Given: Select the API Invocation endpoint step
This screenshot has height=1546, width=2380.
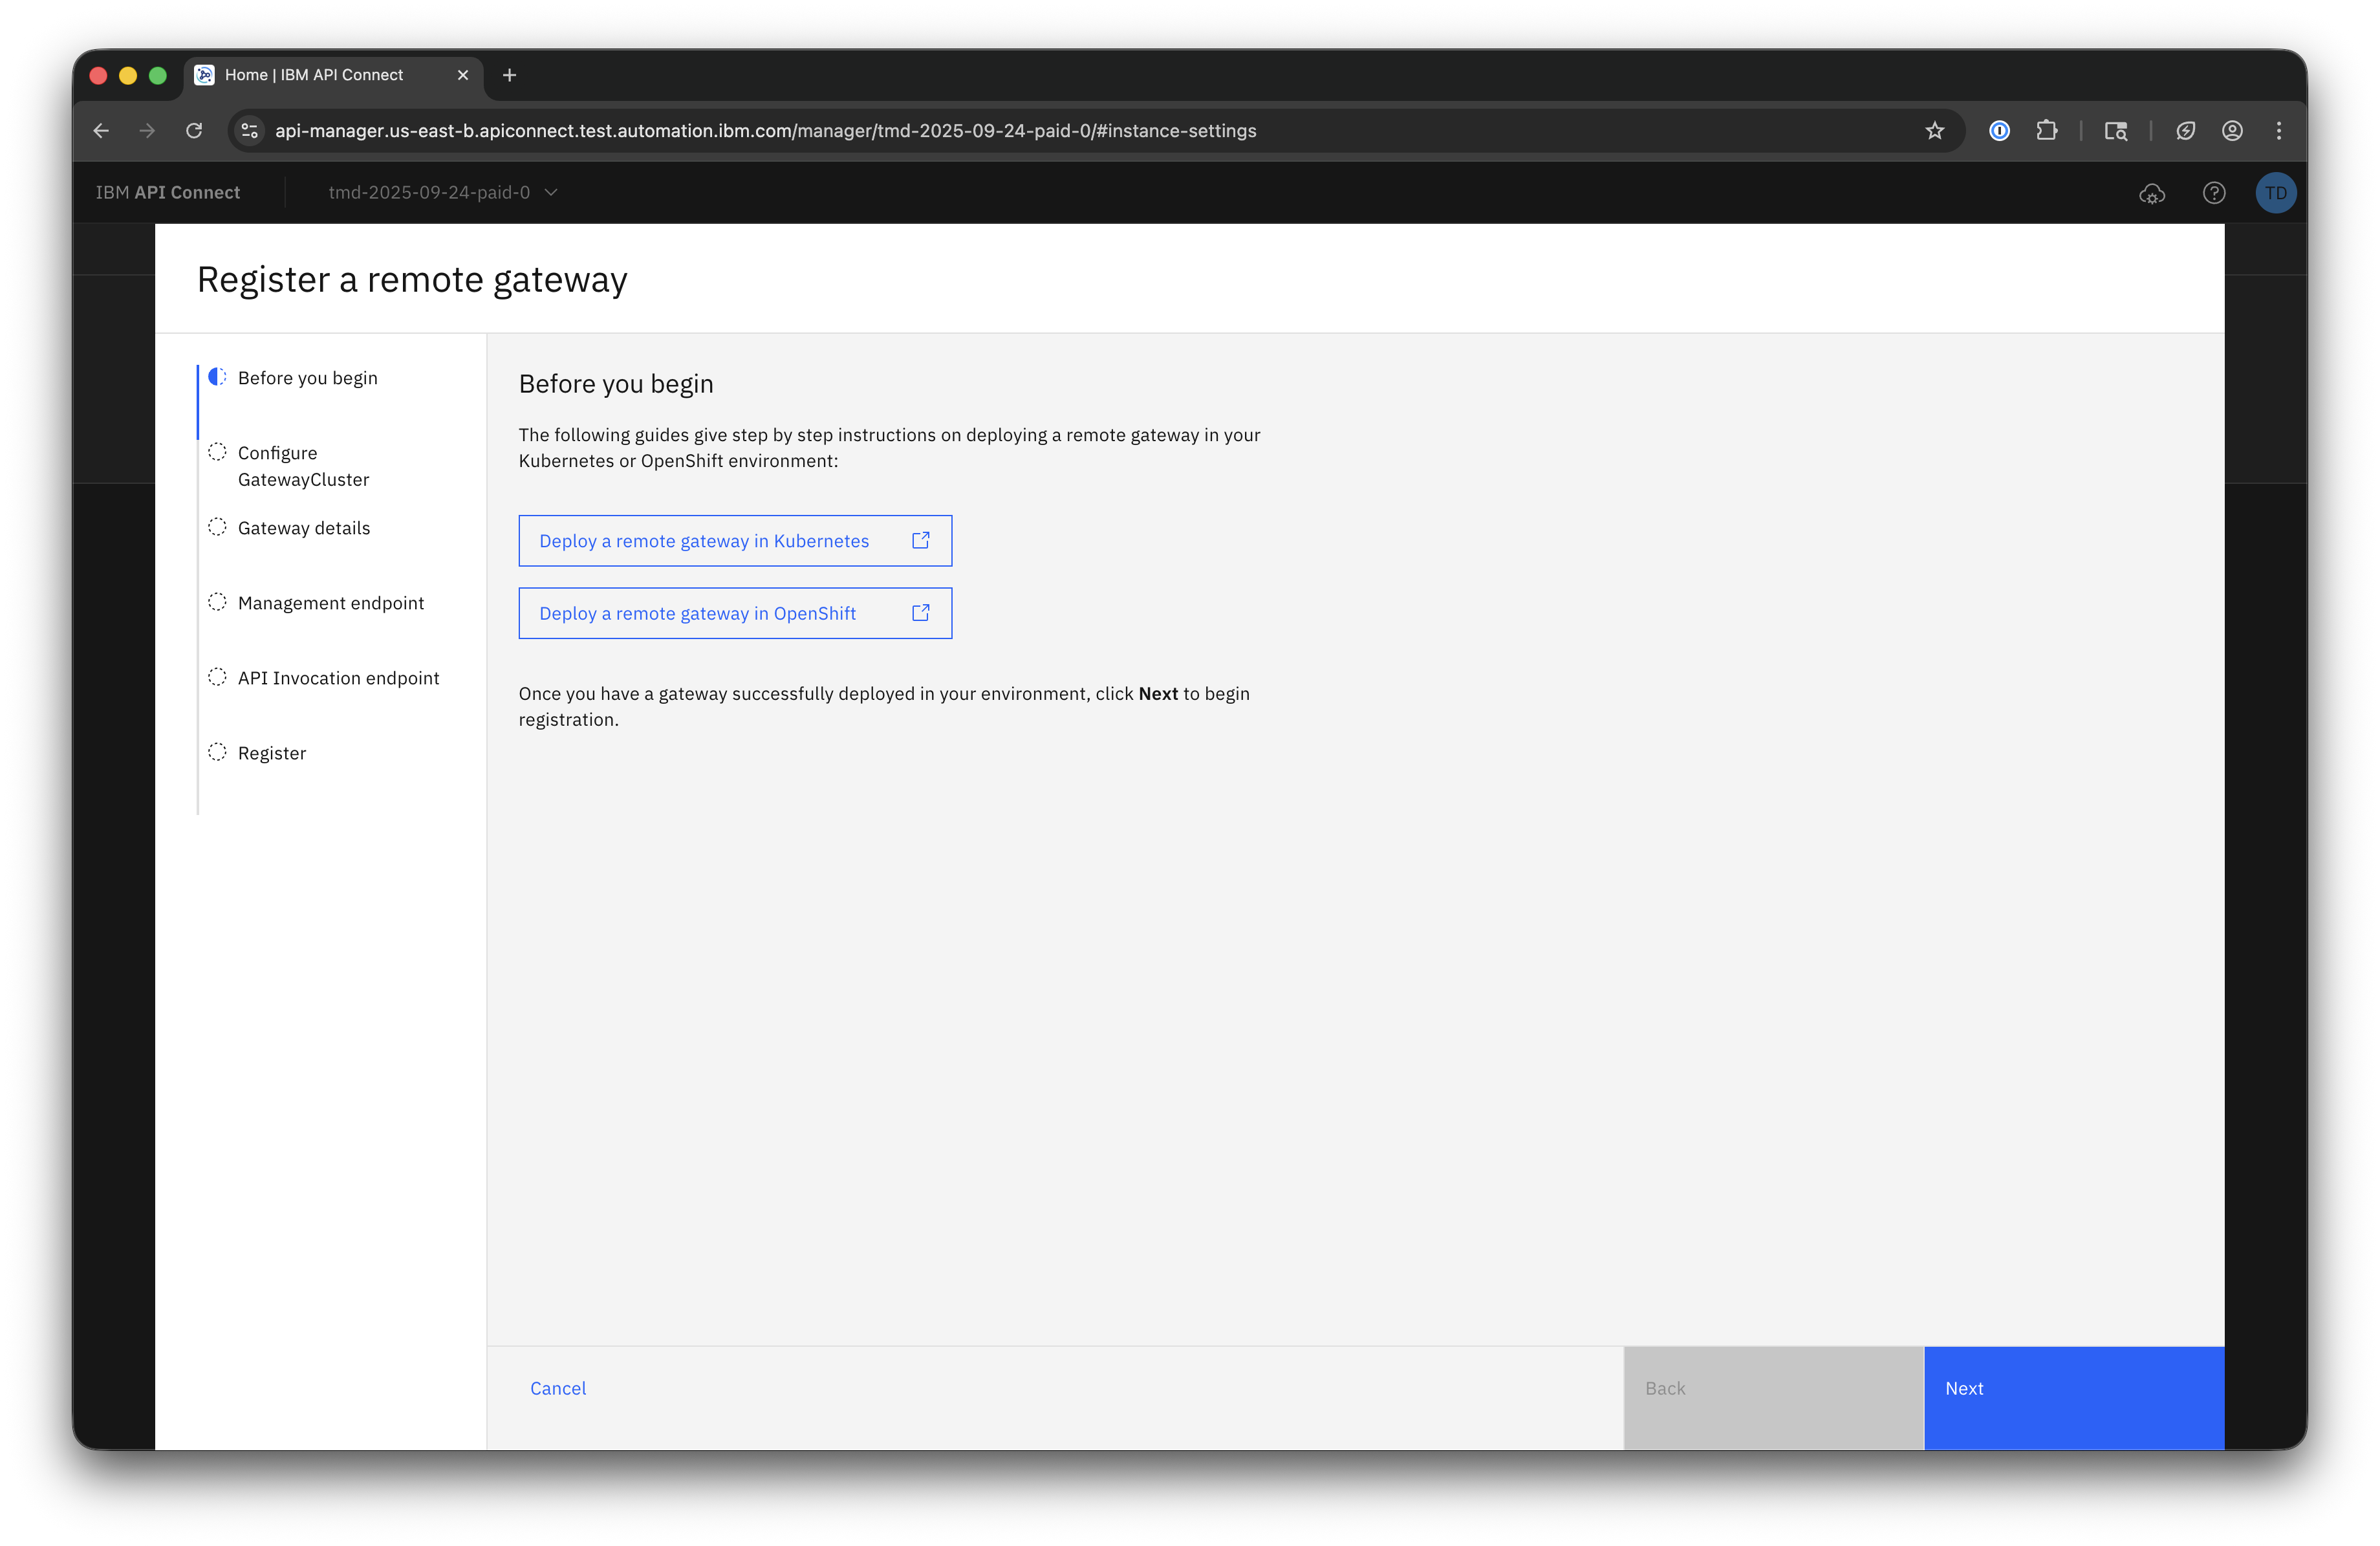Looking at the screenshot, I should (x=338, y=678).
